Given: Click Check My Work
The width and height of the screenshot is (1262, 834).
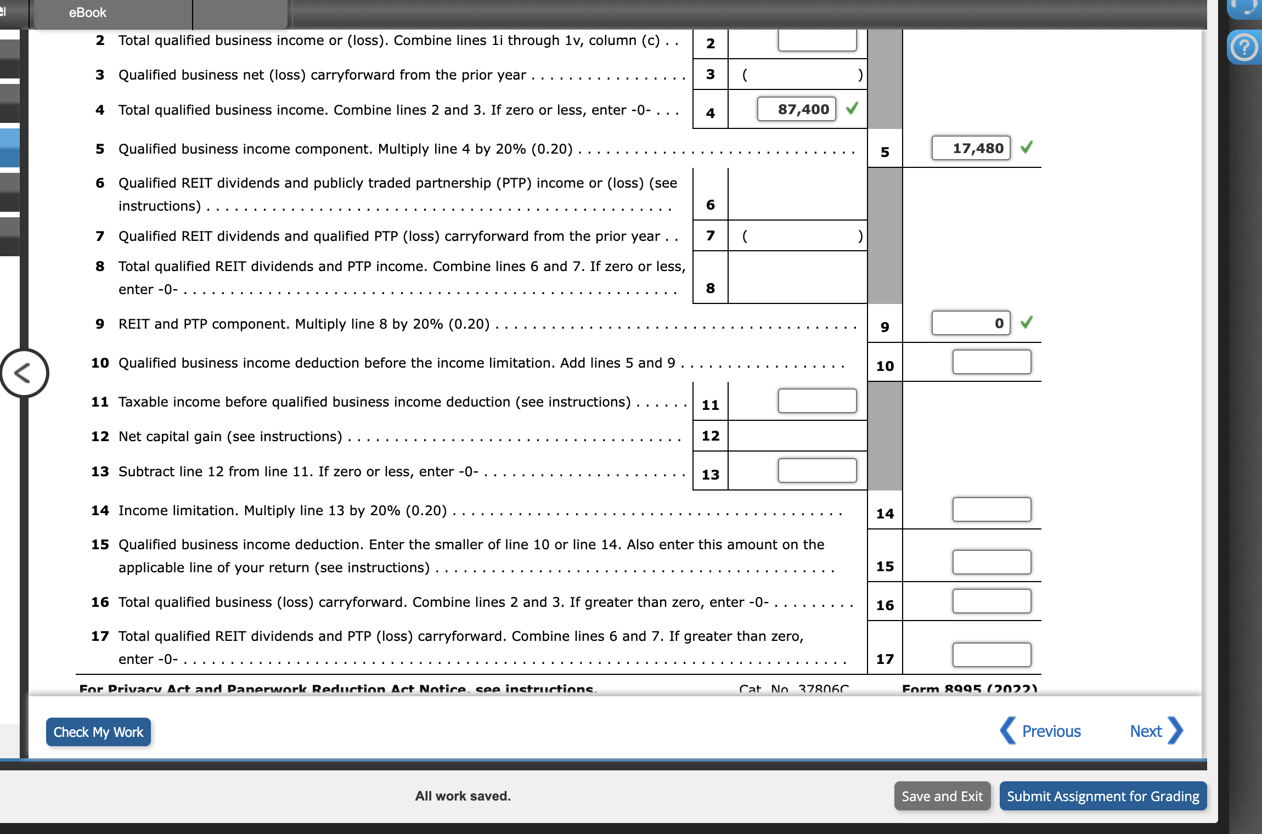Looking at the screenshot, I should pos(98,731).
